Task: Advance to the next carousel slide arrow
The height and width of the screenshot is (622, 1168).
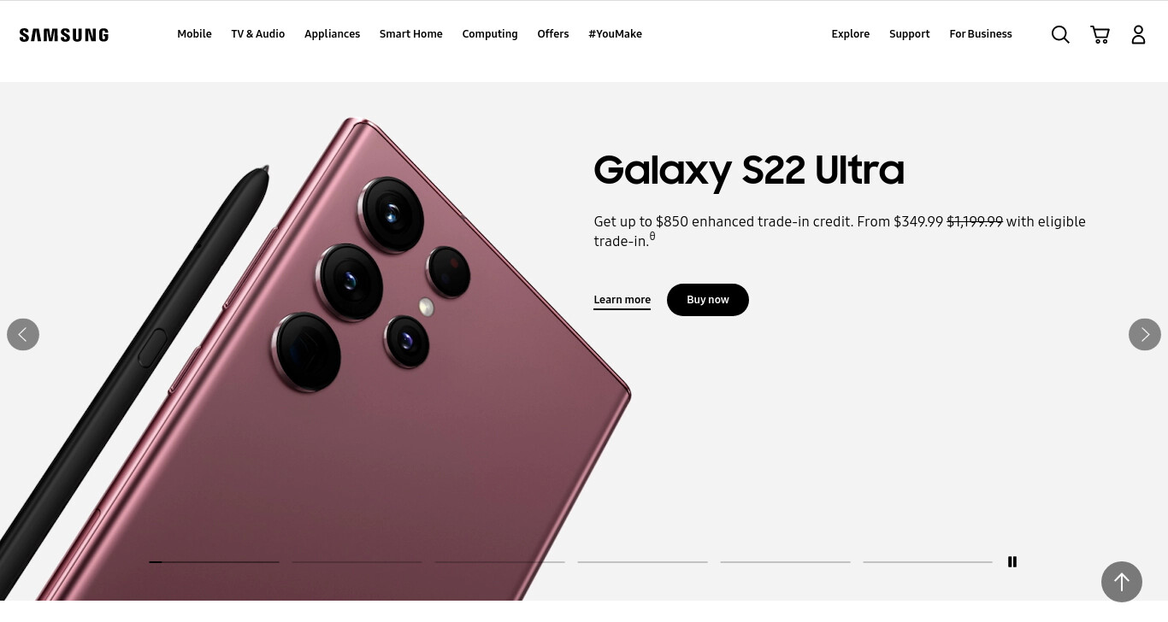Action: point(1145,334)
